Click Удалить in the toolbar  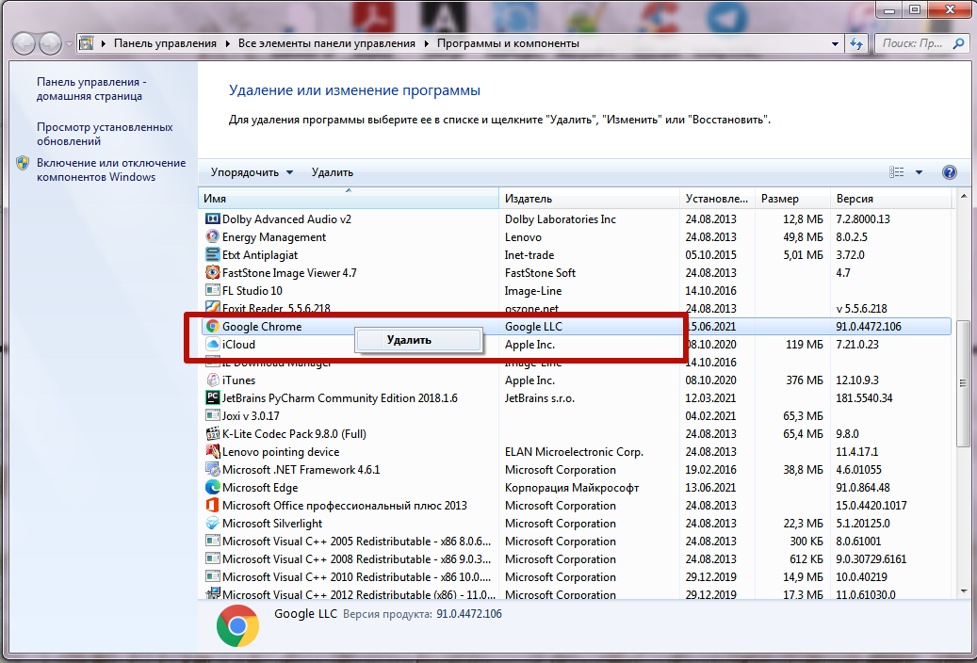coord(332,172)
